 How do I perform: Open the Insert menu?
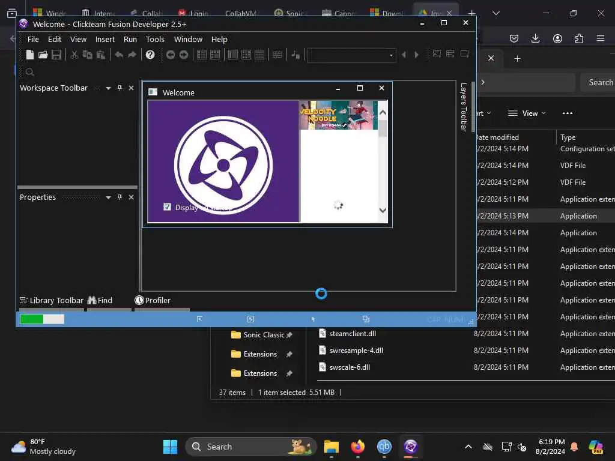(x=105, y=39)
